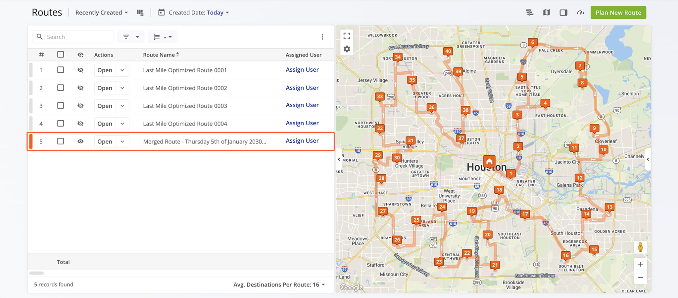Enter fullscreen map mode
678x298 pixels.
pos(347,36)
